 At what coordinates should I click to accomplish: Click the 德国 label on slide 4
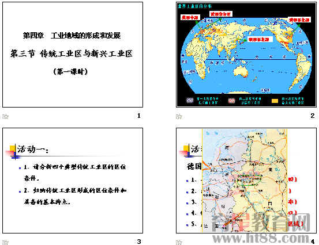[x=194, y=166]
